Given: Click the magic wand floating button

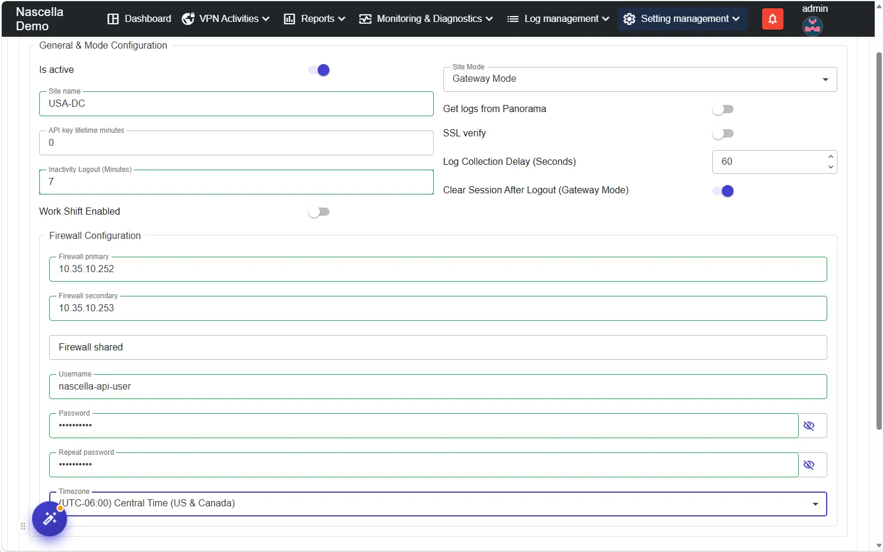Looking at the screenshot, I should (50, 519).
